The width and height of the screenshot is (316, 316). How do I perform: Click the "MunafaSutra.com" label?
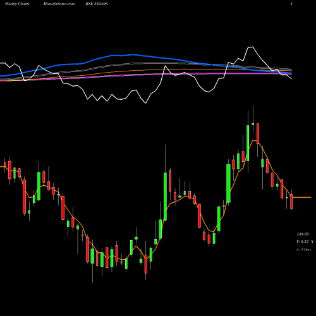59,4
